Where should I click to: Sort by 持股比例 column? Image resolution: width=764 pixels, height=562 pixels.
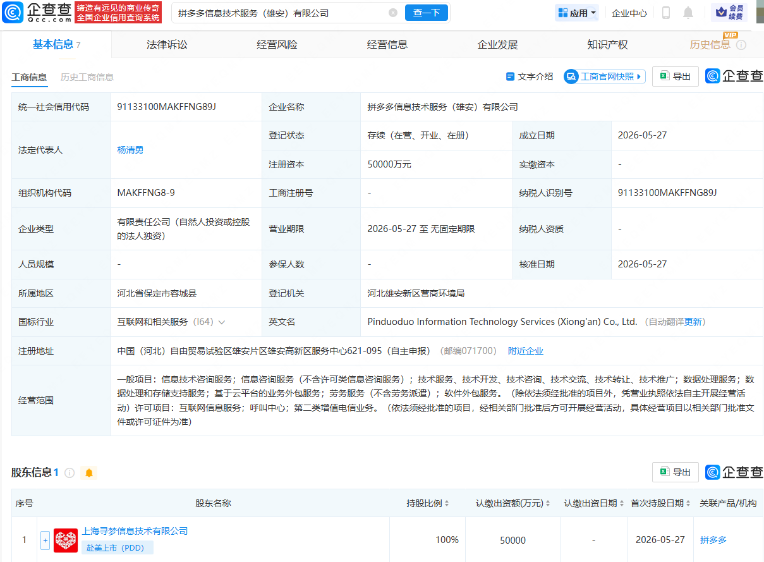[447, 503]
